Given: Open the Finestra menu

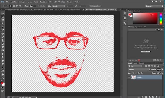Looking at the screenshot, I should (x=70, y=2).
